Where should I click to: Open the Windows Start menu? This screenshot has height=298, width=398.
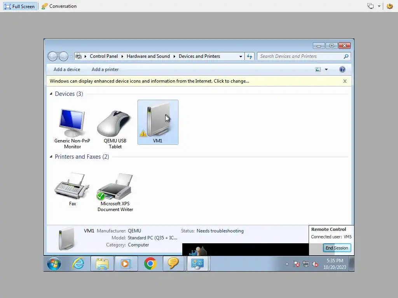click(54, 263)
